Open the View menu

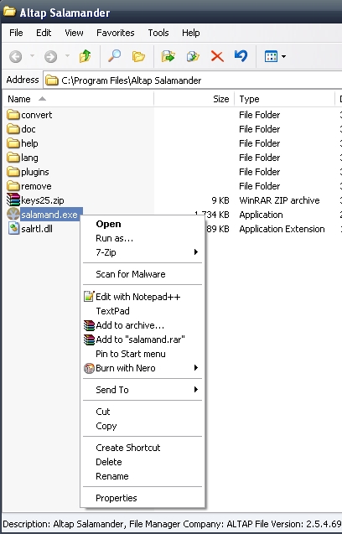point(74,33)
